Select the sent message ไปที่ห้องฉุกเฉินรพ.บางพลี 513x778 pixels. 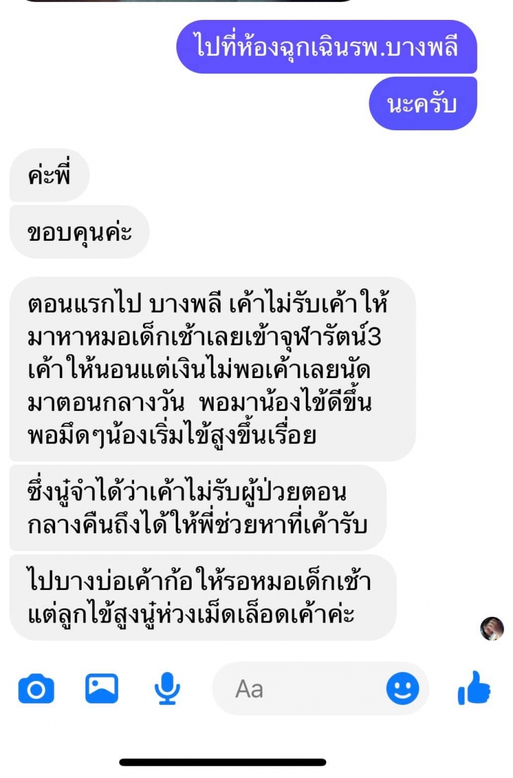[327, 47]
